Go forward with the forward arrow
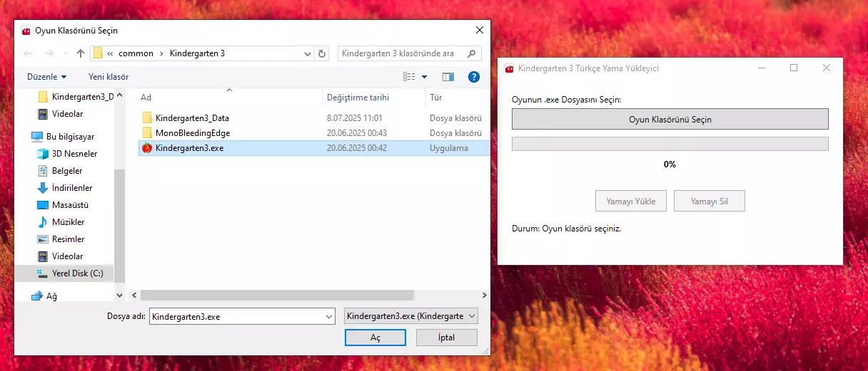Viewport: 868px width, 371px height. 49,53
